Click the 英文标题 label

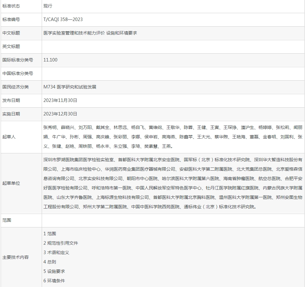pos(11,46)
